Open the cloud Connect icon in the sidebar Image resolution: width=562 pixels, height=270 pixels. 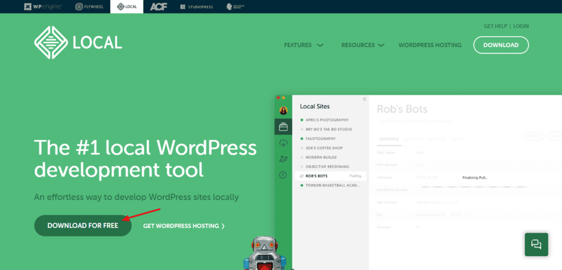pos(283,143)
